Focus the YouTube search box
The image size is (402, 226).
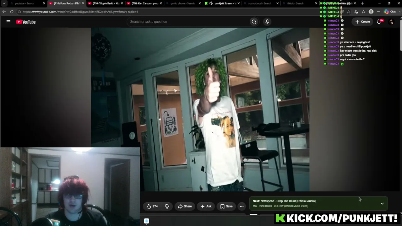point(187,22)
